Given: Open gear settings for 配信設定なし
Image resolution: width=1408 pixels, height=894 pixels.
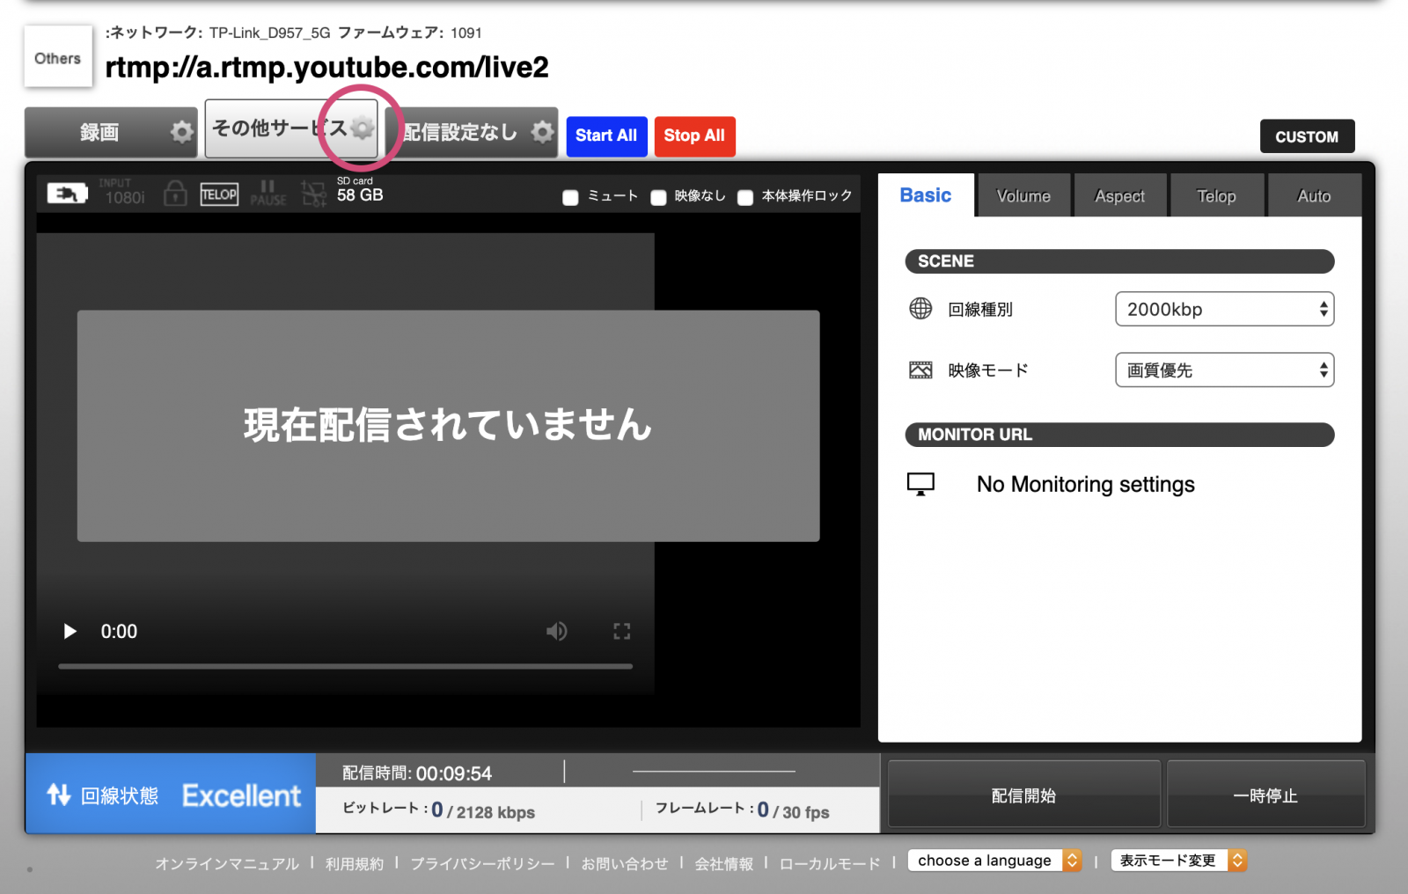Looking at the screenshot, I should (x=542, y=132).
